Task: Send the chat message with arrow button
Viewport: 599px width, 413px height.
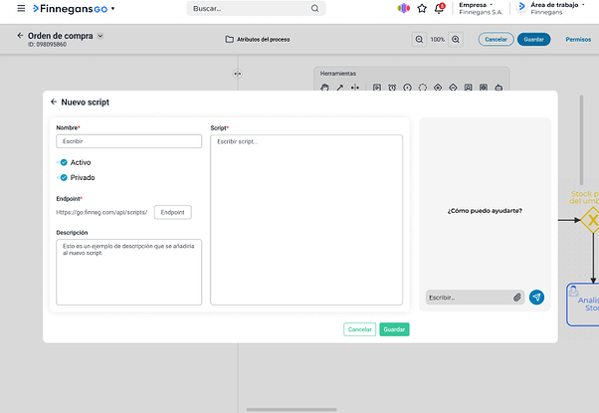Action: tap(536, 297)
